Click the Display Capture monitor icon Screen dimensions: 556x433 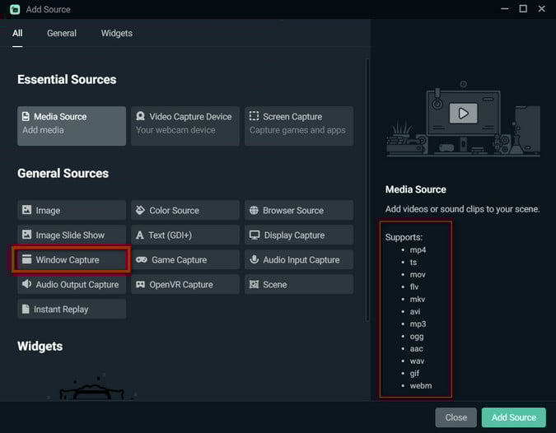click(x=255, y=235)
